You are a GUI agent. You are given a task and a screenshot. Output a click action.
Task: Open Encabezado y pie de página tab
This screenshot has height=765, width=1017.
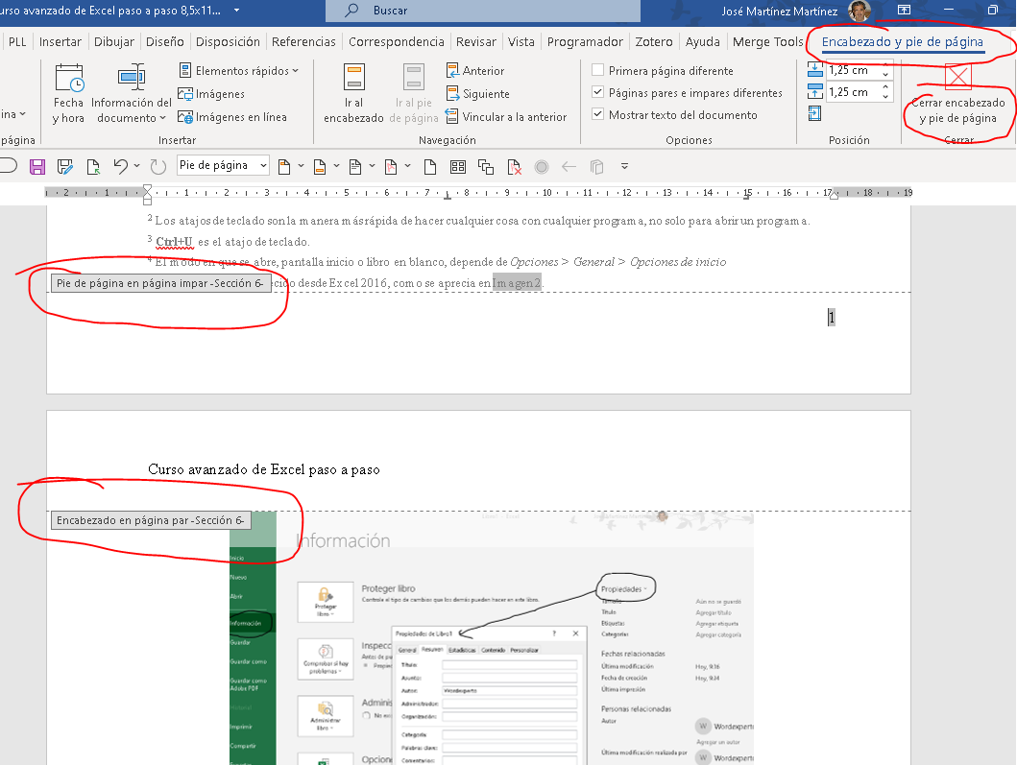click(902, 42)
